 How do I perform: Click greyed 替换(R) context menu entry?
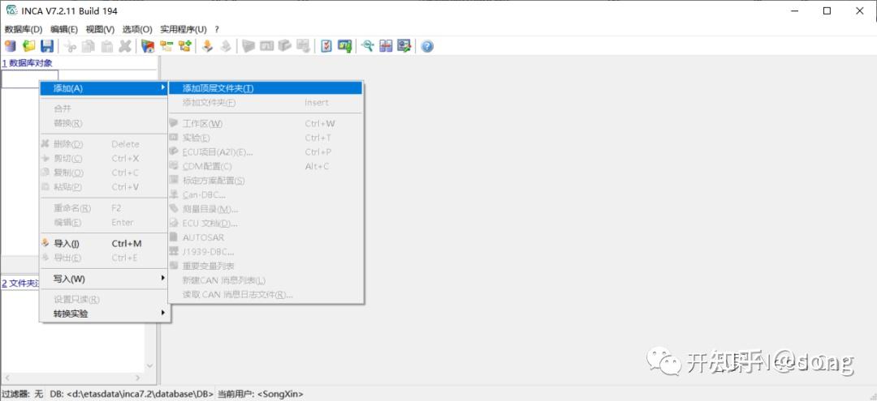point(105,123)
